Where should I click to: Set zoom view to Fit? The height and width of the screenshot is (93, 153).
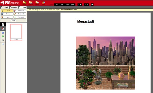click(x=57, y=5)
